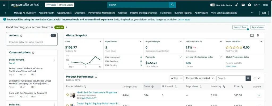
Task: Click into the top header Search field
Action: [x=138, y=5]
